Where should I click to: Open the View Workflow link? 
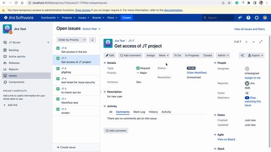click(x=196, y=73)
